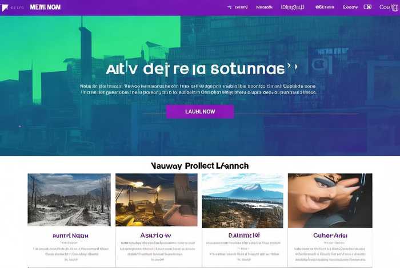The image size is (400, 268).
Task: Click the second card's purple title
Action: [155, 235]
